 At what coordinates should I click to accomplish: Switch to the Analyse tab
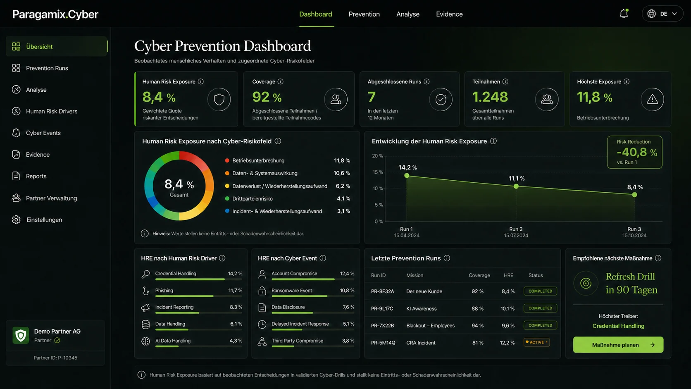pyautogui.click(x=408, y=14)
